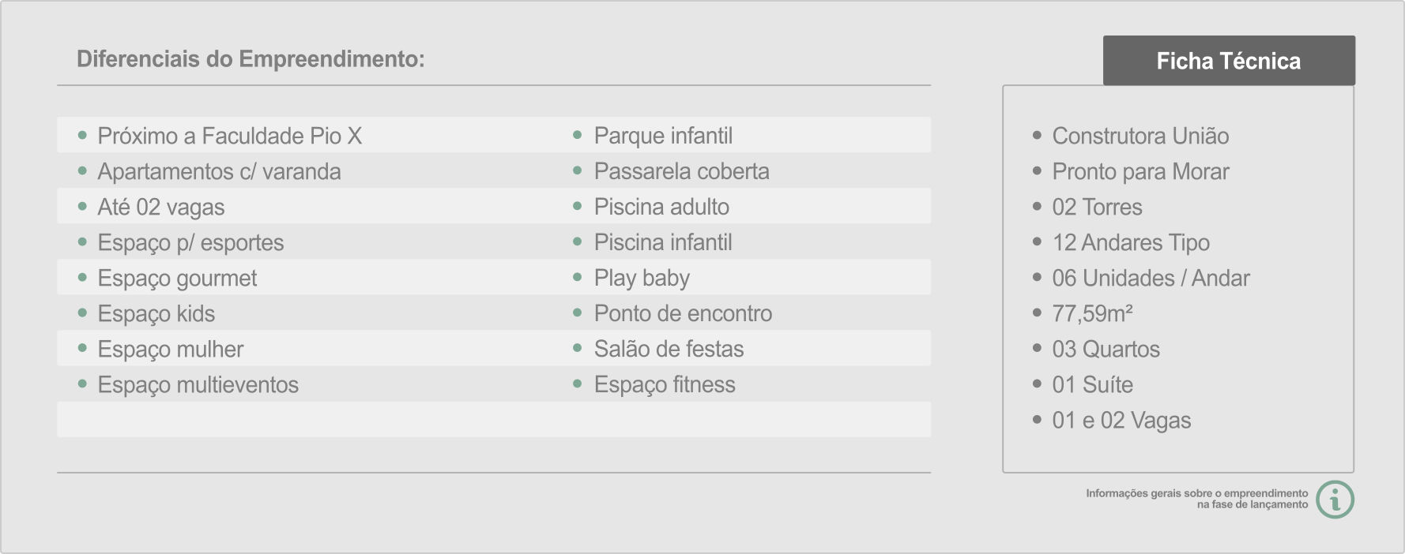Click the green information circle icon
This screenshot has height=554, width=1405.
tap(1335, 500)
